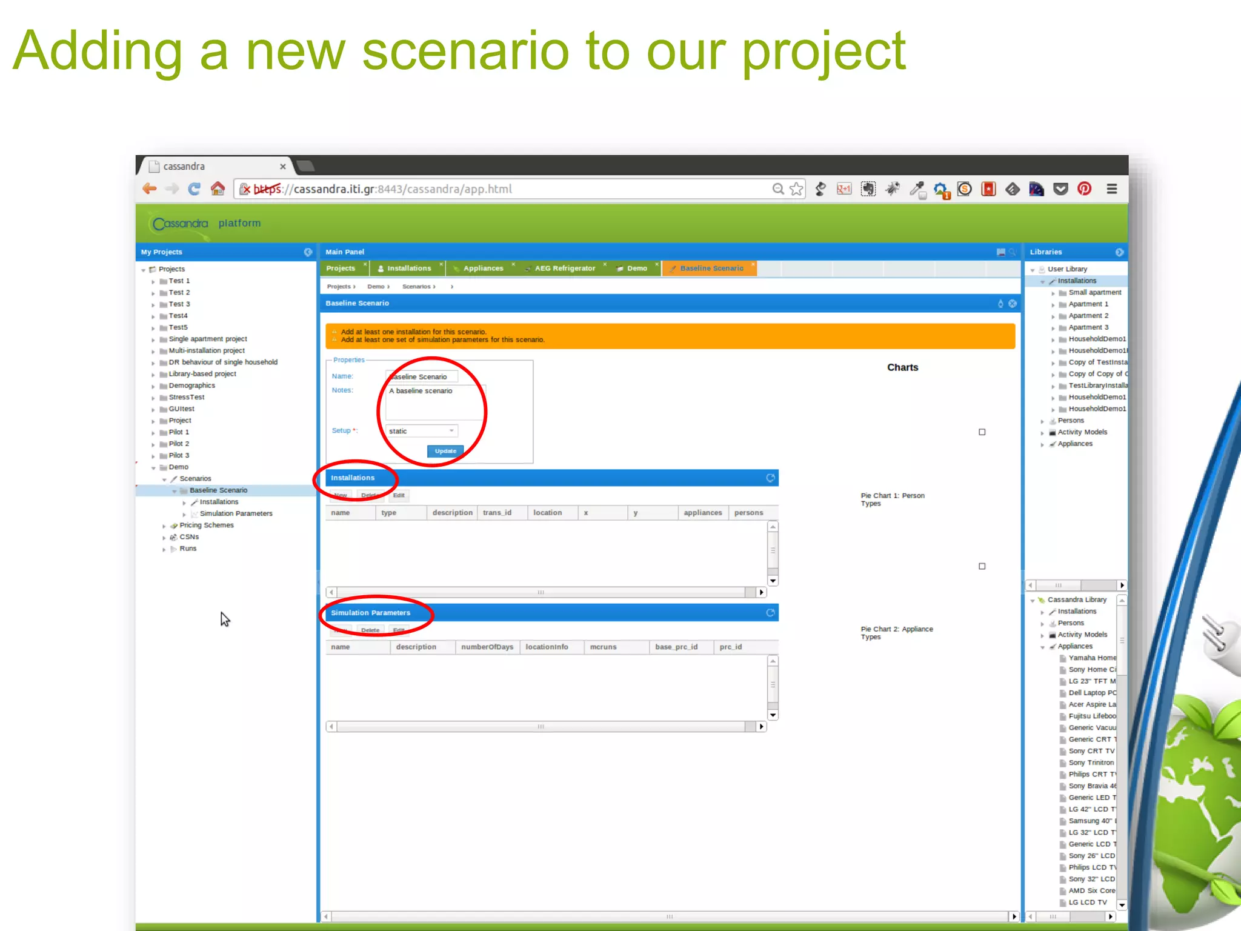The height and width of the screenshot is (931, 1241).
Task: Click Edit in the Installations toolbar
Action: 399,496
